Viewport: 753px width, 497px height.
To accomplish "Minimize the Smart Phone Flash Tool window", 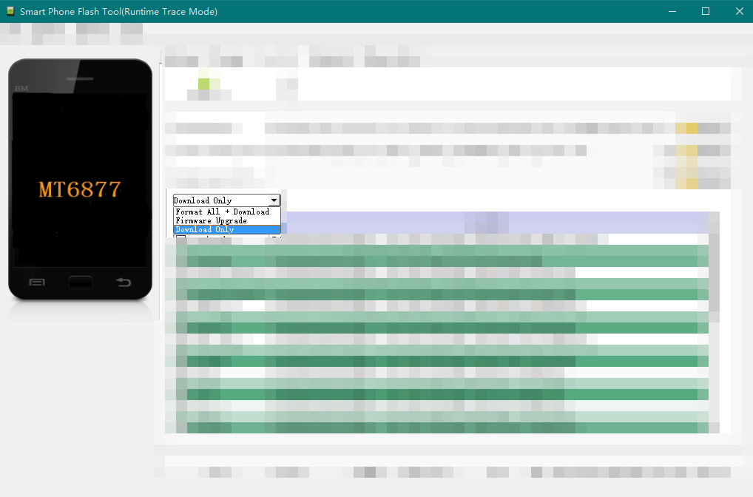I will click(672, 12).
